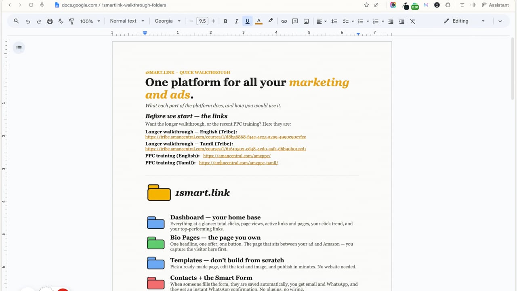517x291 pixels.
Task: Open the Georgia font dropdown
Action: 167,21
